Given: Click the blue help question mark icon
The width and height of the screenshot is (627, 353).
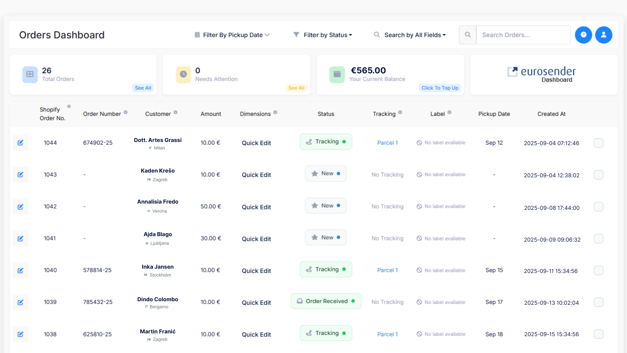Looking at the screenshot, I should pos(583,35).
